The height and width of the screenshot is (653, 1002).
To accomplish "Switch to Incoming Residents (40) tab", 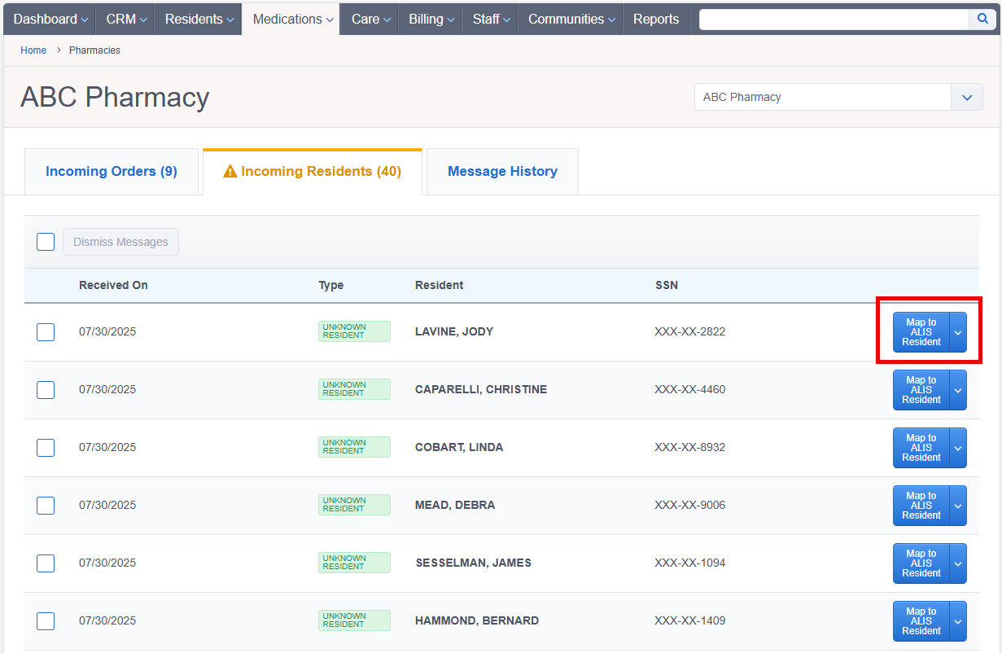I will pos(313,172).
